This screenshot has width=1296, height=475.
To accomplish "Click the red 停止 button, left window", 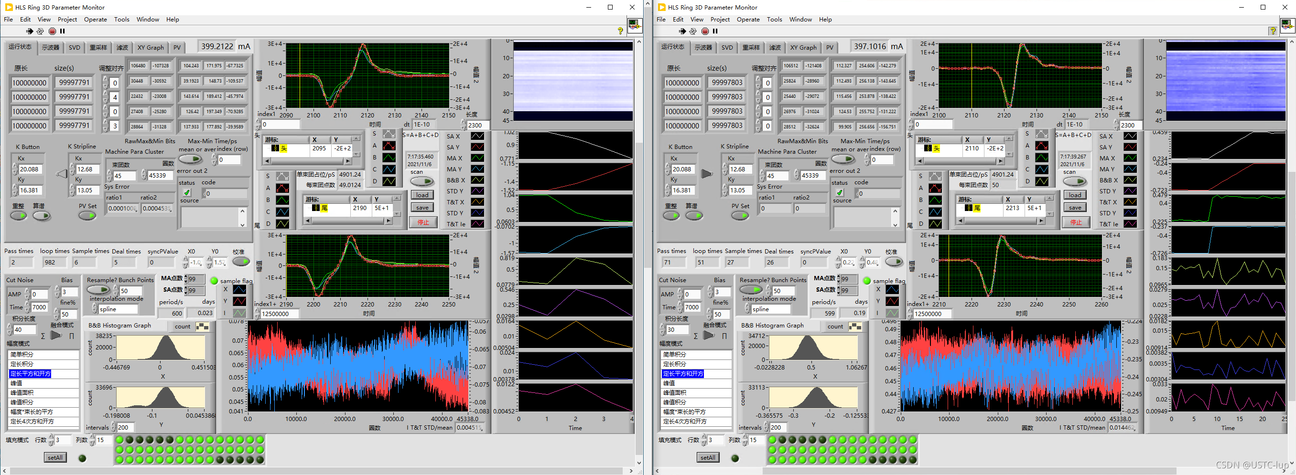I will pyautogui.click(x=422, y=222).
